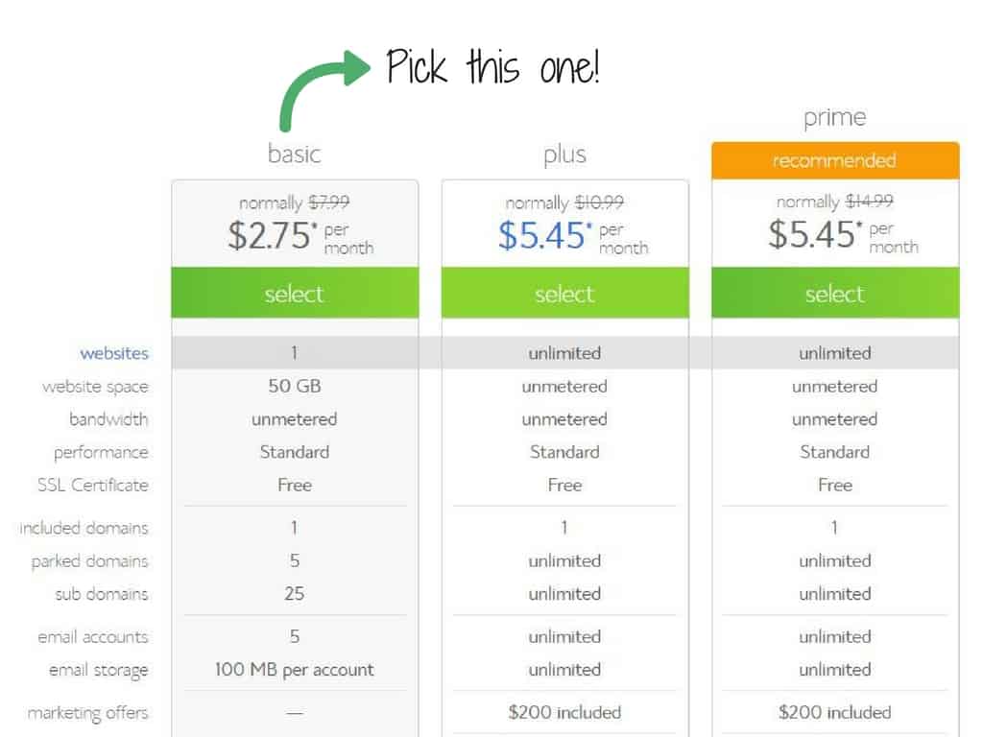Click the $2.75 basic price
983x737 pixels.
(x=272, y=236)
